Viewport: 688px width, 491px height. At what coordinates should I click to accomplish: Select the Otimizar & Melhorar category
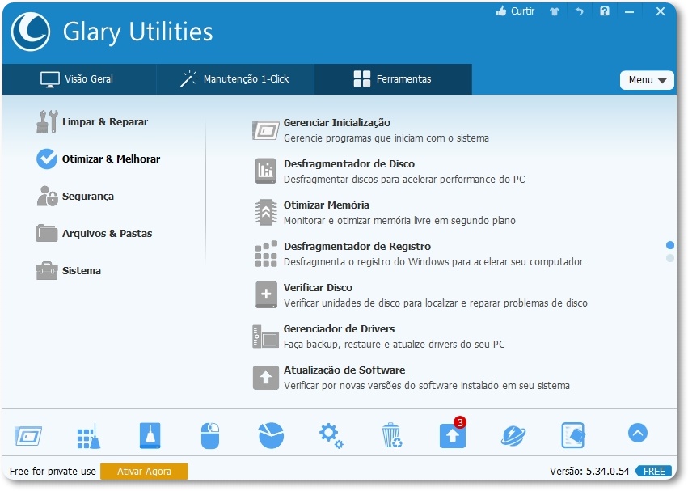(x=99, y=159)
